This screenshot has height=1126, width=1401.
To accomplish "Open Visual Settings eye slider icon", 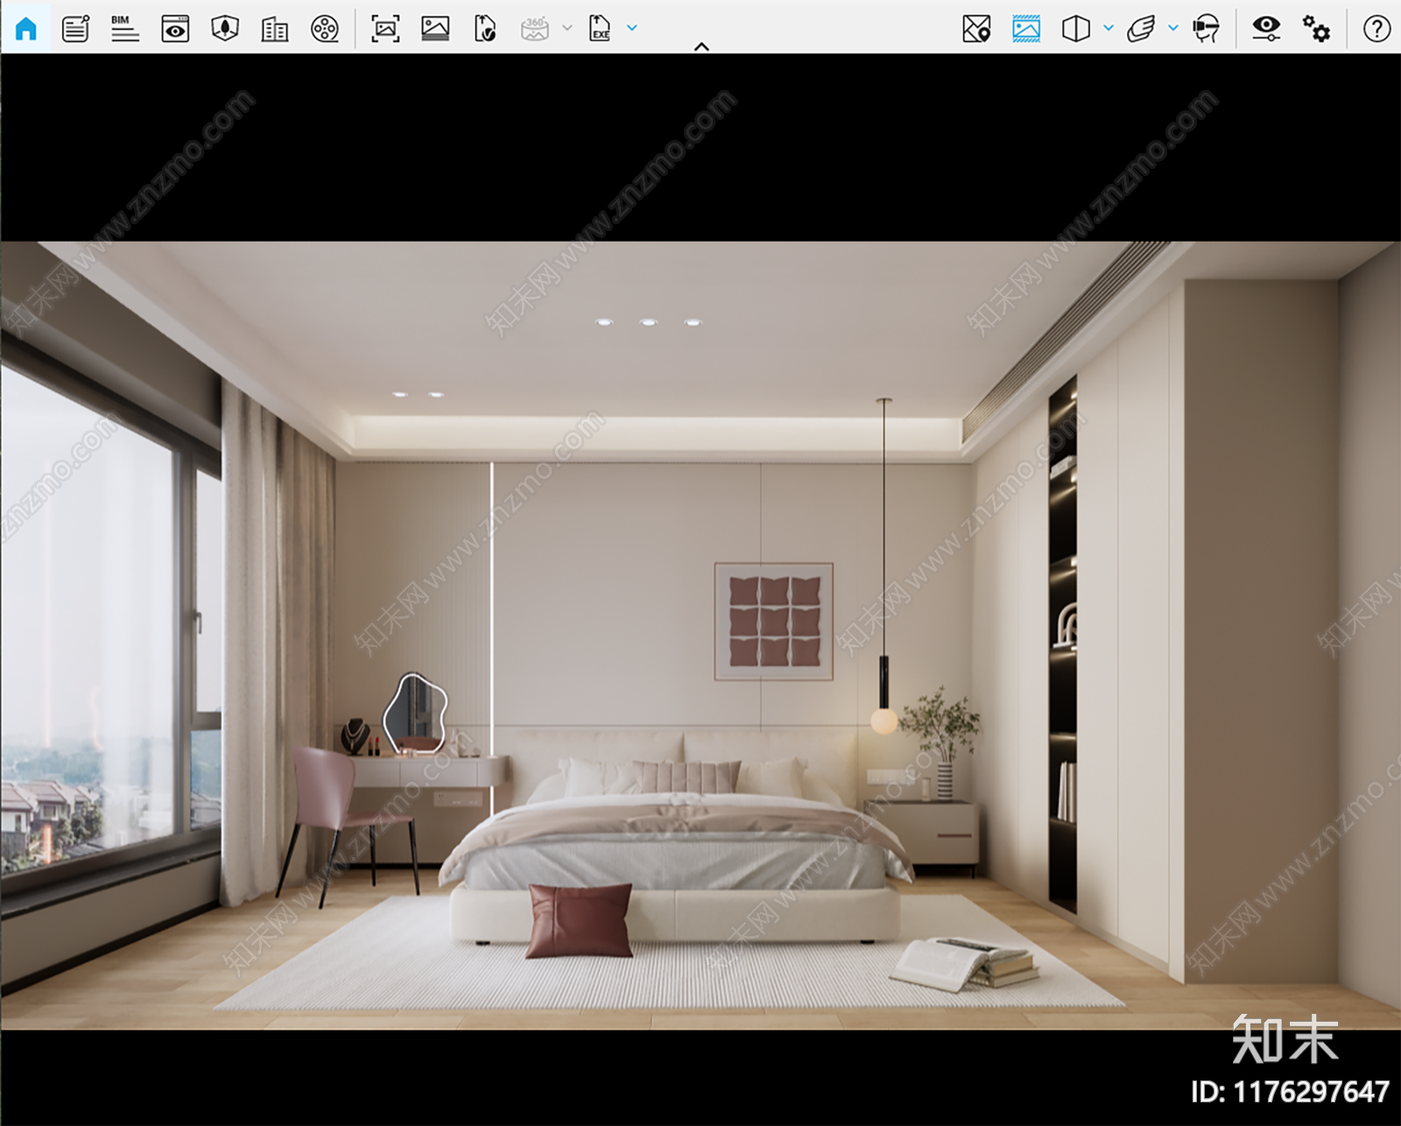I will point(1266,29).
